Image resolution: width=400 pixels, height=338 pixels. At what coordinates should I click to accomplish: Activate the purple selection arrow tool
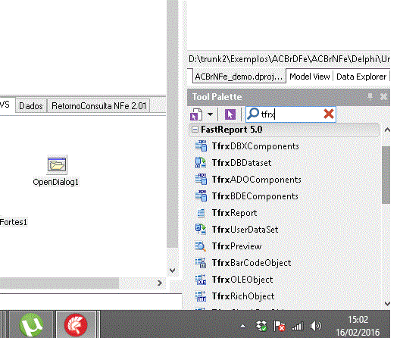click(x=230, y=114)
